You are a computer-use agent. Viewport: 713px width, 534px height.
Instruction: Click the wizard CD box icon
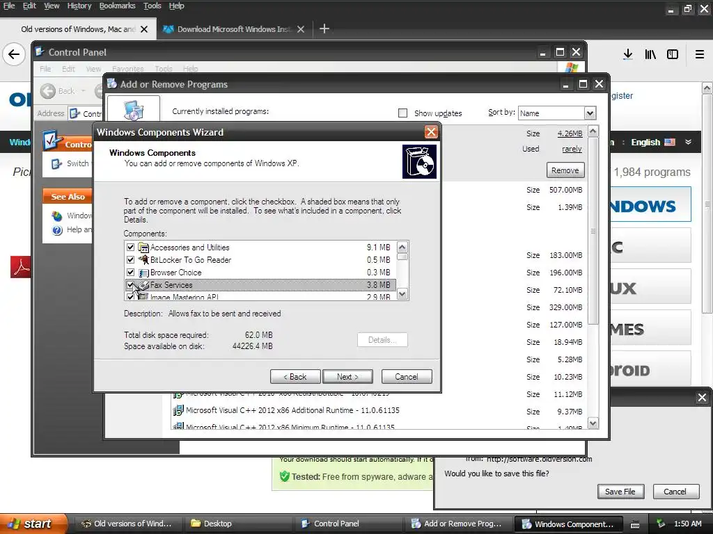[419, 161]
